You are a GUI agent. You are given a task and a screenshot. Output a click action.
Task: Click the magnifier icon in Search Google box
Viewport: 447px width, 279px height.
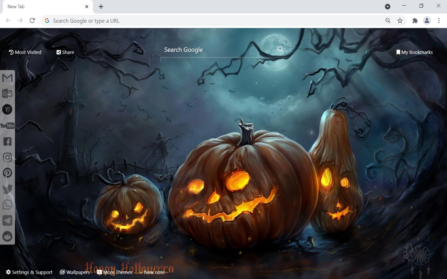coord(280,50)
